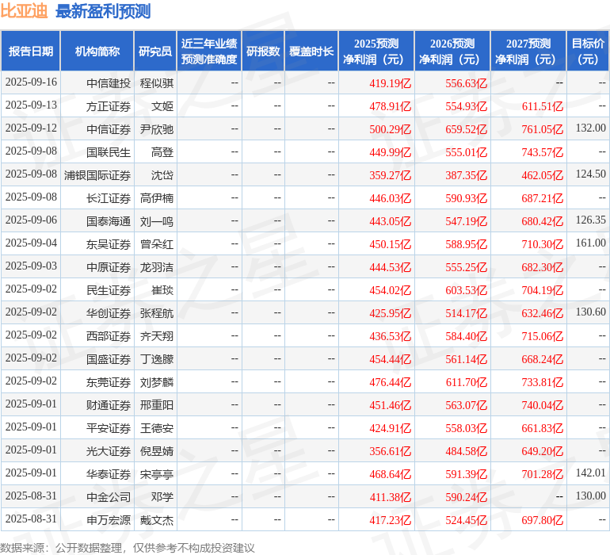610x555 pixels.
Task: Click the 研报数 column header
Action: tap(263, 51)
